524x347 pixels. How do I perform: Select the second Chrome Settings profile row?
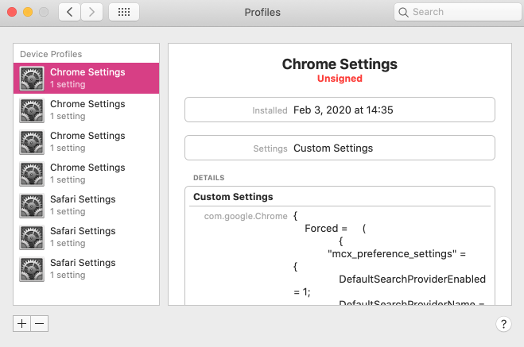(86, 110)
